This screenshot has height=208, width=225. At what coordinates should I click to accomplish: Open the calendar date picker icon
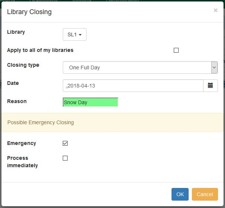(x=211, y=86)
